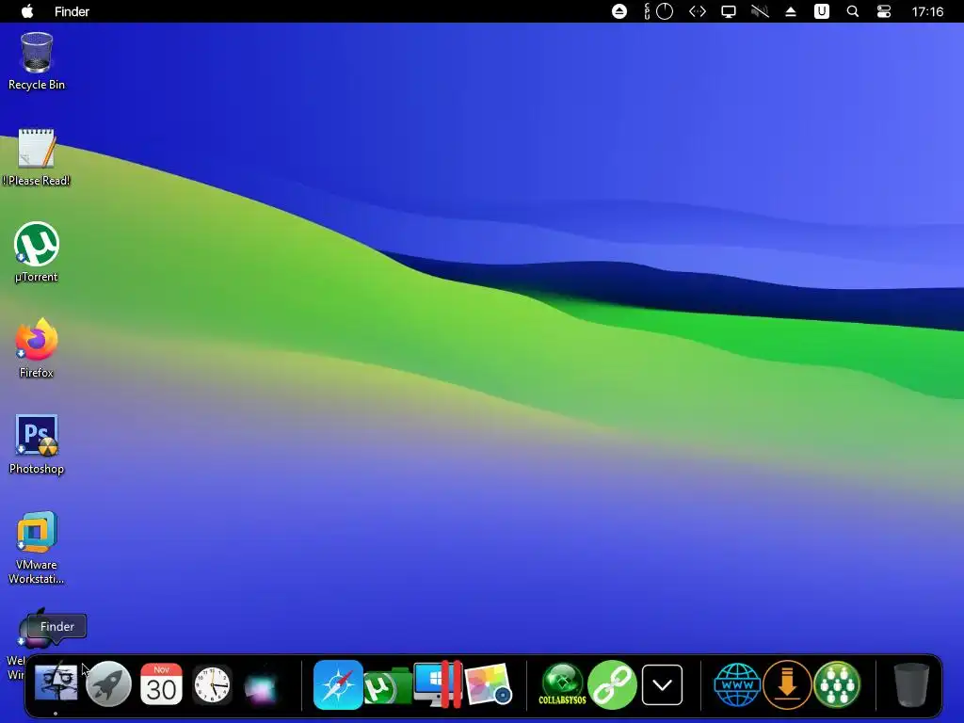The height and width of the screenshot is (723, 964).
Task: Click the code brackets menu bar icon
Action: point(698,11)
